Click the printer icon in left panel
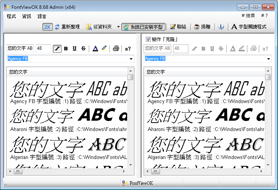278x190 pixels. click(x=116, y=48)
